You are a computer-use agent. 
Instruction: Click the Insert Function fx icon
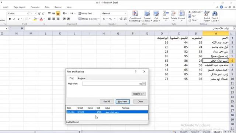tap(22, 28)
